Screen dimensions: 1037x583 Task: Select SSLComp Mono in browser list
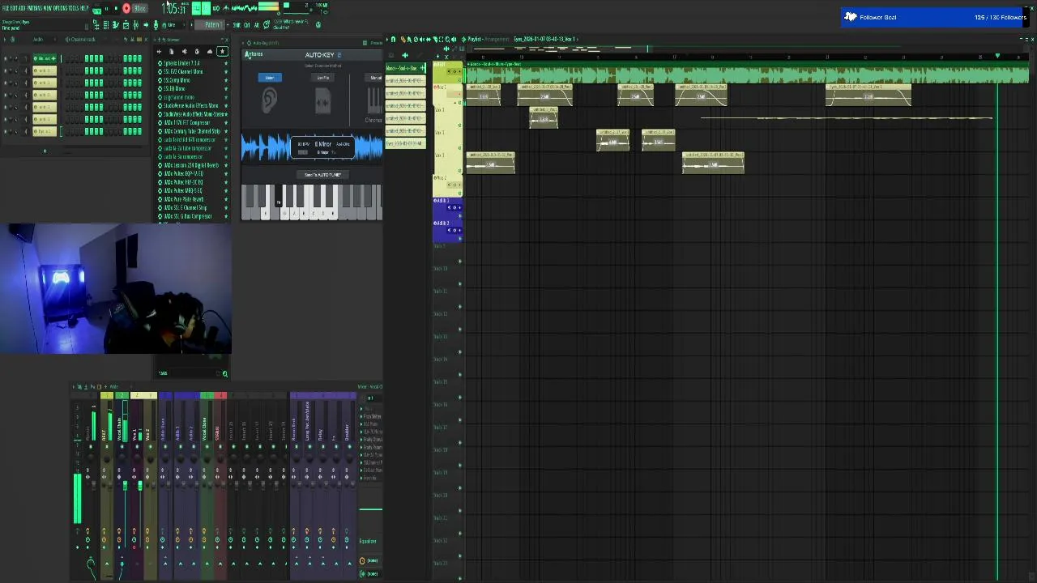click(x=177, y=80)
